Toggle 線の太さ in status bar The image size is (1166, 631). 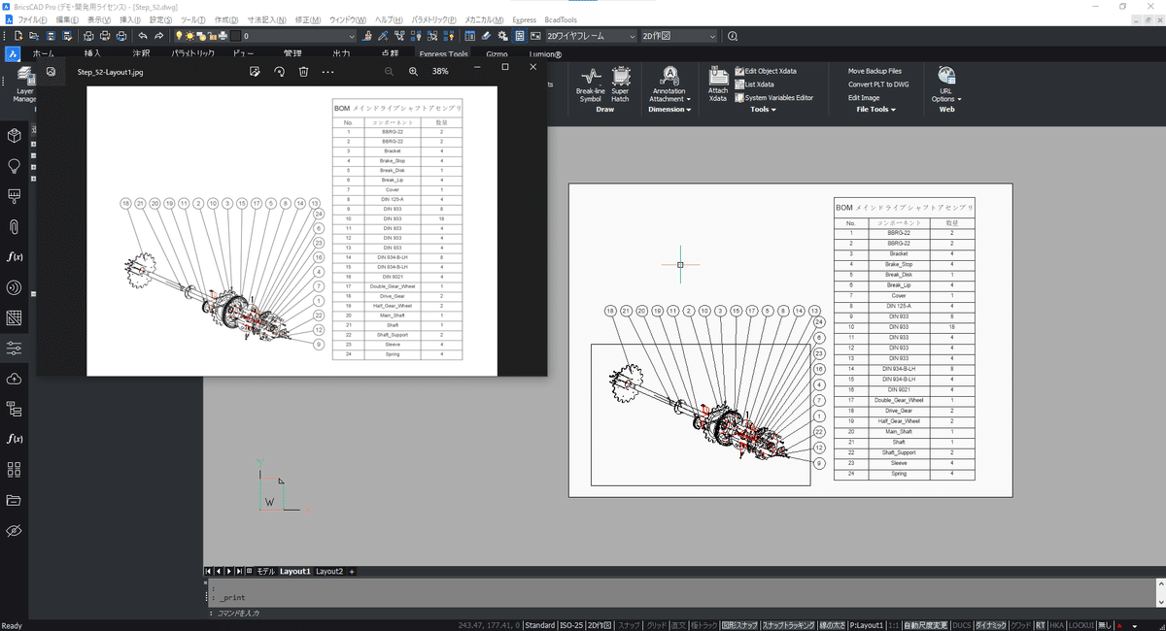point(833,625)
